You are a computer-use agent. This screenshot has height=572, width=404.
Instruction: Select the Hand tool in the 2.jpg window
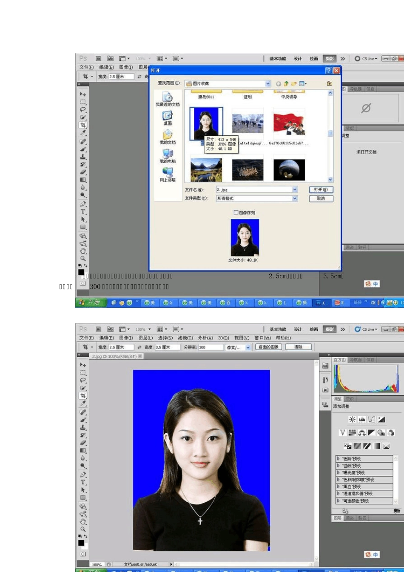tap(83, 521)
